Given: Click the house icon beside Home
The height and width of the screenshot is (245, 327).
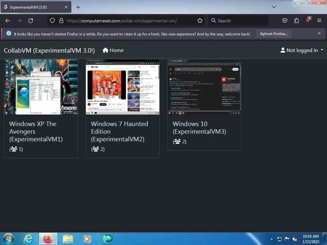Looking at the screenshot, I should 105,50.
